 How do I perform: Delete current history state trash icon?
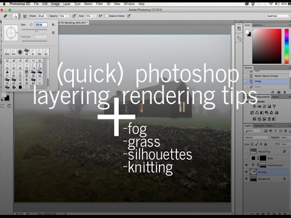click(x=285, y=92)
